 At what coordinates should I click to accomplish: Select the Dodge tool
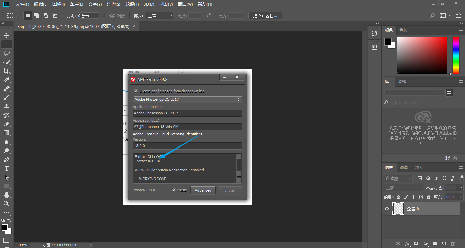pos(6,151)
